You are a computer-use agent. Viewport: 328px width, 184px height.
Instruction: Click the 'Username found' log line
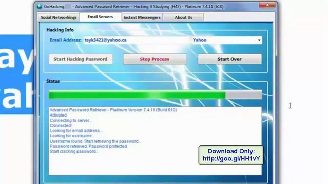click(x=95, y=141)
